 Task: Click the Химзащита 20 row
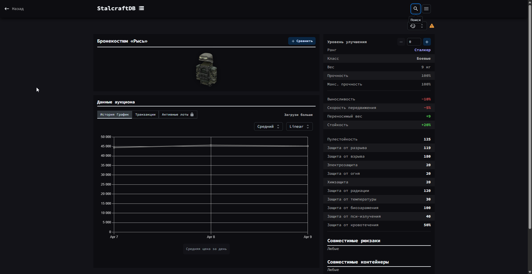pos(379,182)
